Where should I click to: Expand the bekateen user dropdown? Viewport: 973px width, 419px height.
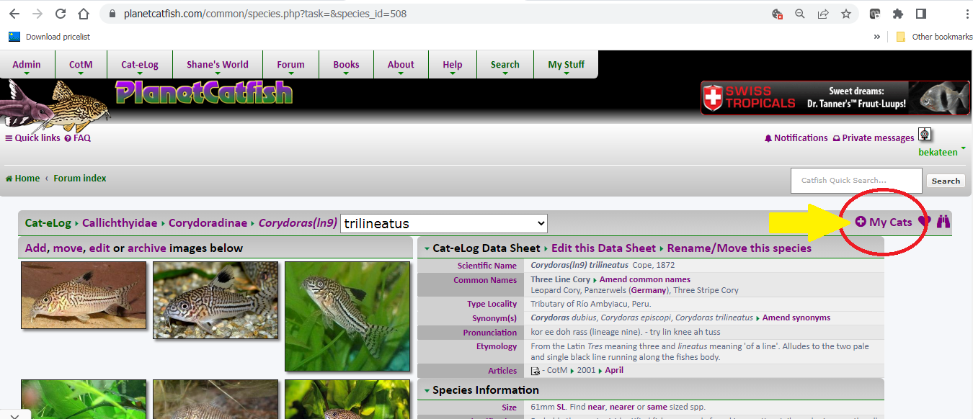tap(942, 152)
